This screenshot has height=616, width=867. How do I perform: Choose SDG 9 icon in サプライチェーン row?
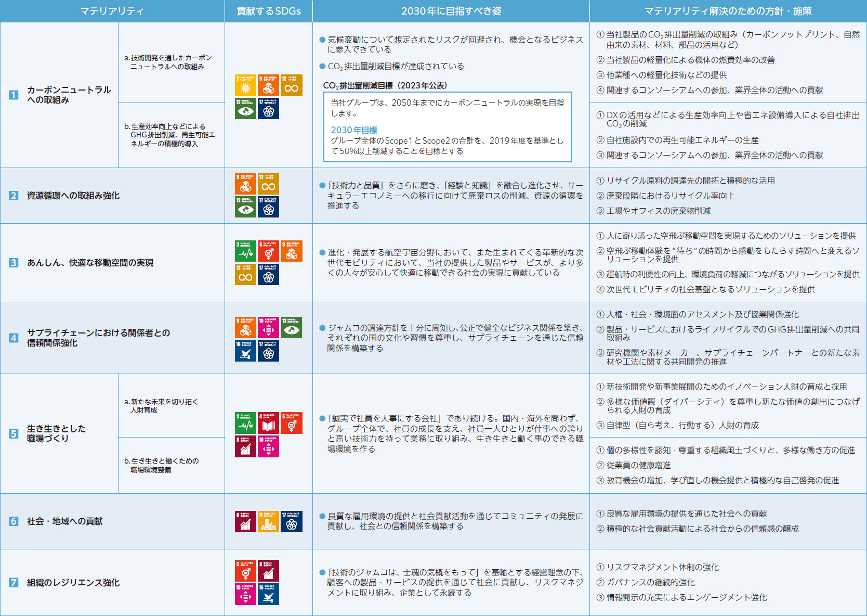(245, 327)
